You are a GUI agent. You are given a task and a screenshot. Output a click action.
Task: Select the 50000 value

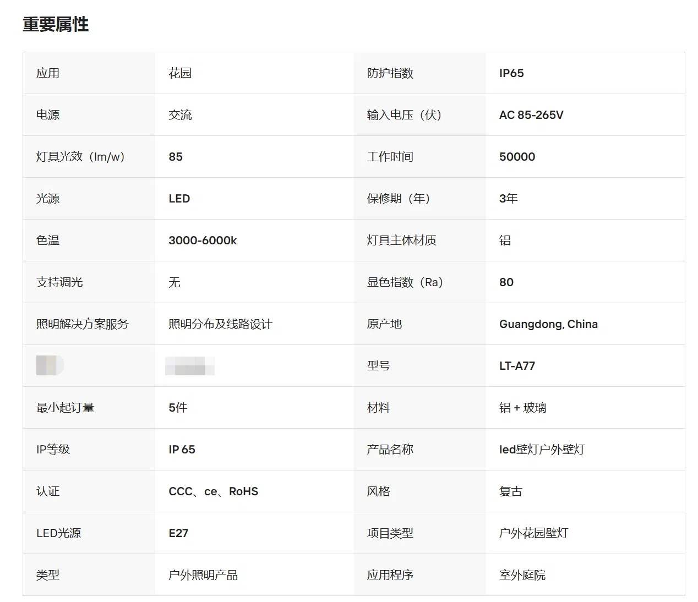[x=517, y=157]
